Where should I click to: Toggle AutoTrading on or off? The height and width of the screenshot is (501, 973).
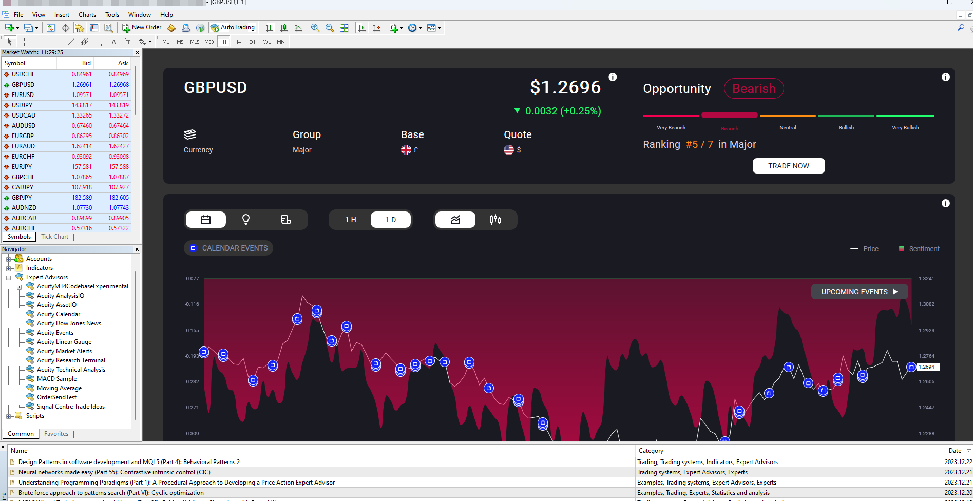coord(233,27)
